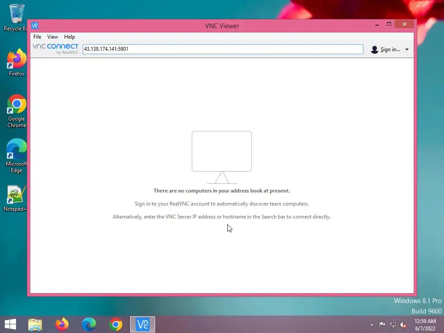Launch Firefox from the taskbar
Screen dimensions: 444x333
(x=62, y=324)
